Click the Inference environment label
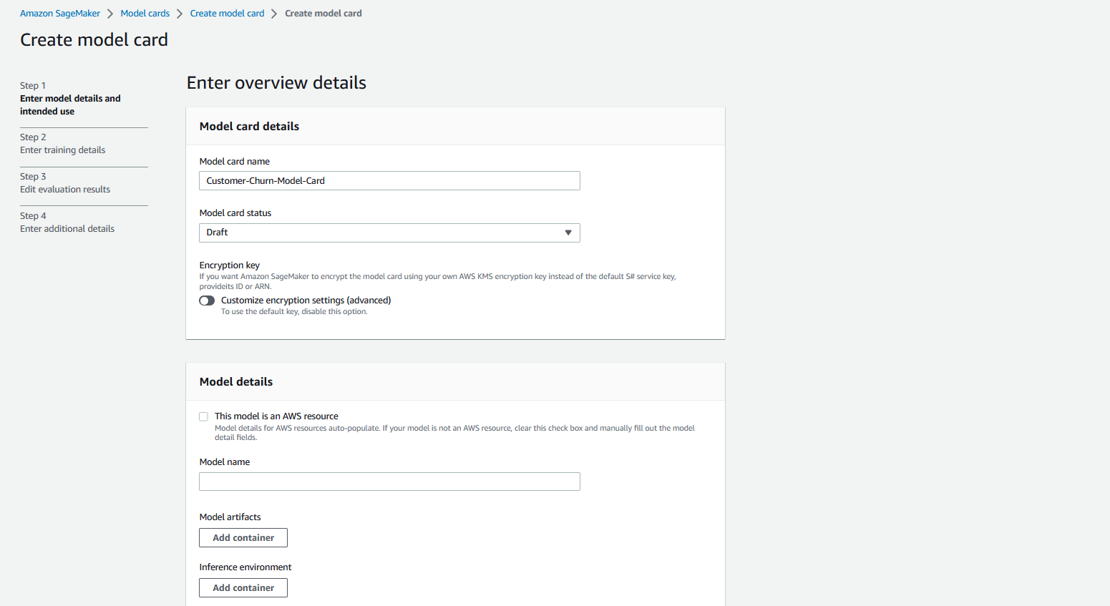Viewport: 1110px width, 606px height. [245, 567]
